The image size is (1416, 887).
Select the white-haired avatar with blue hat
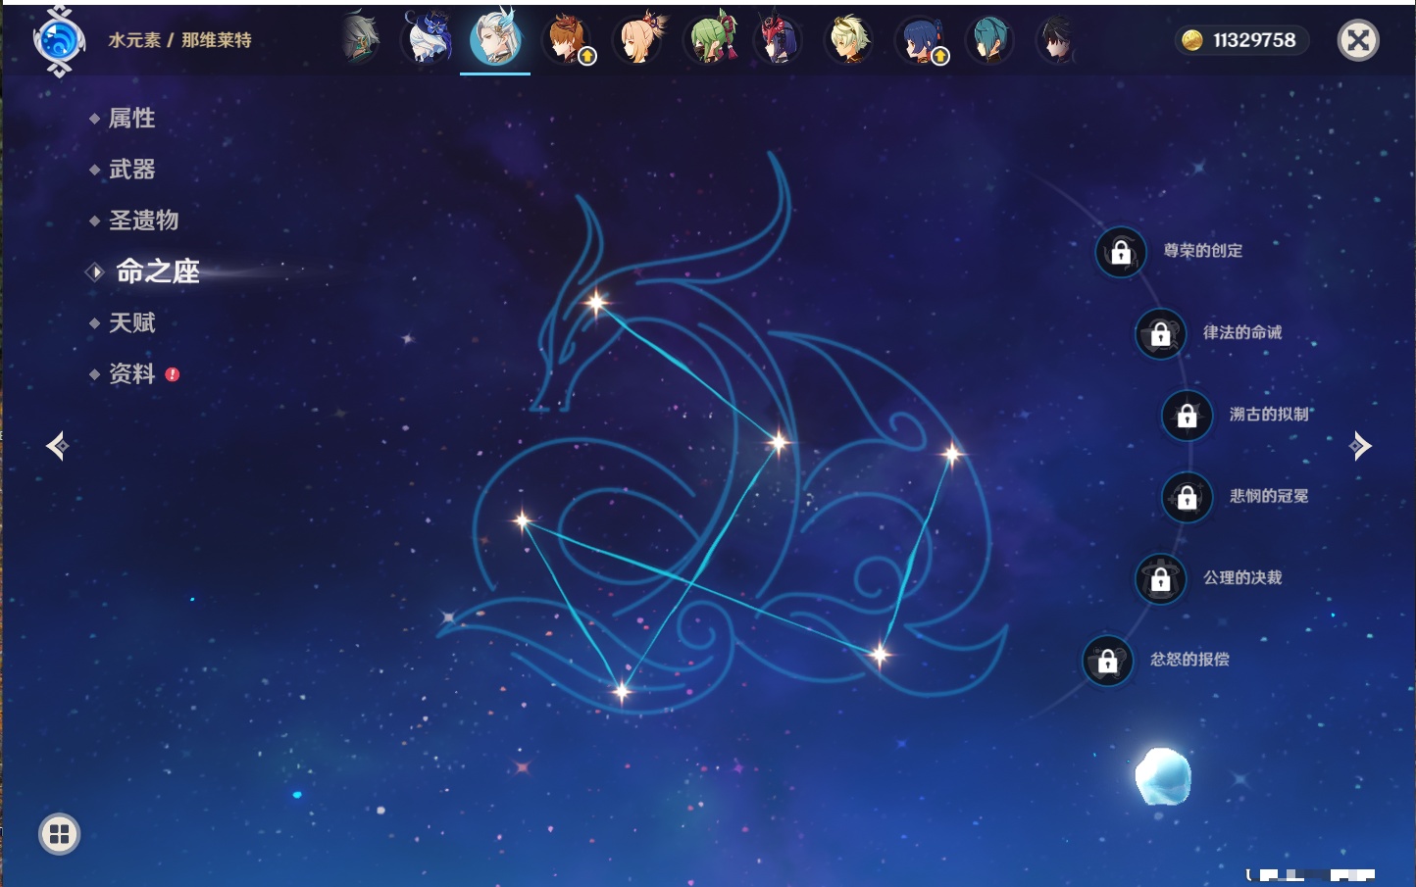point(427,39)
